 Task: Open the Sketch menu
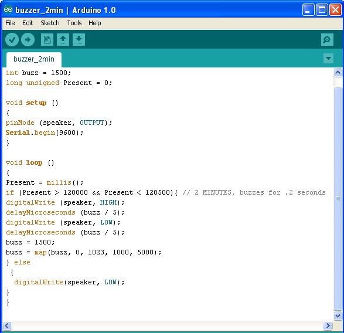coord(50,23)
